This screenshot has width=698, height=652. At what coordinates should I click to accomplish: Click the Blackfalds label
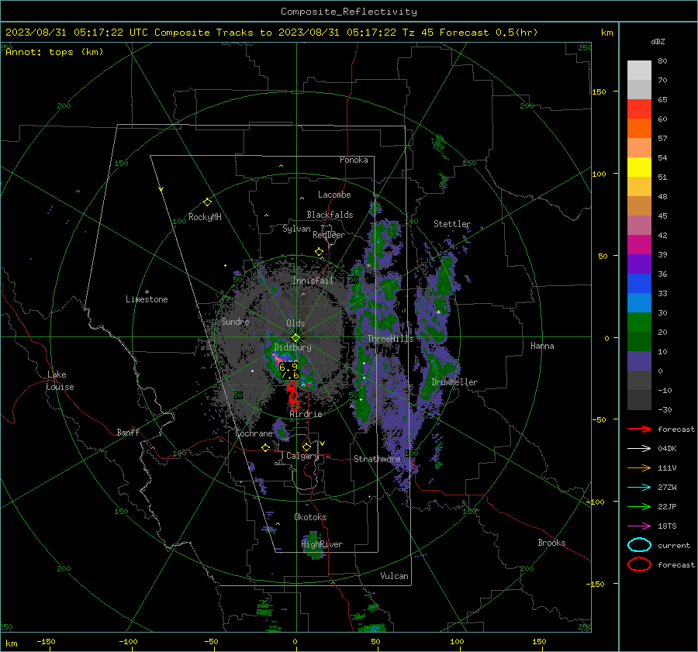(x=330, y=215)
